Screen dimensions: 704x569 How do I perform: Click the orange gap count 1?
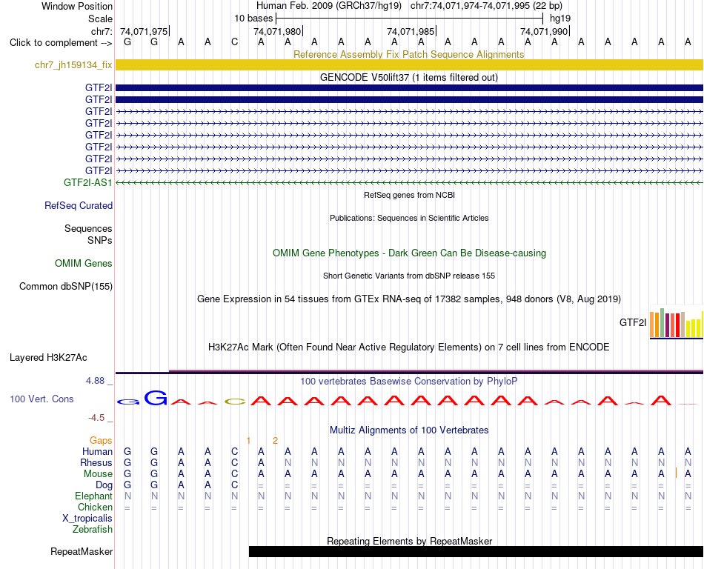click(248, 441)
